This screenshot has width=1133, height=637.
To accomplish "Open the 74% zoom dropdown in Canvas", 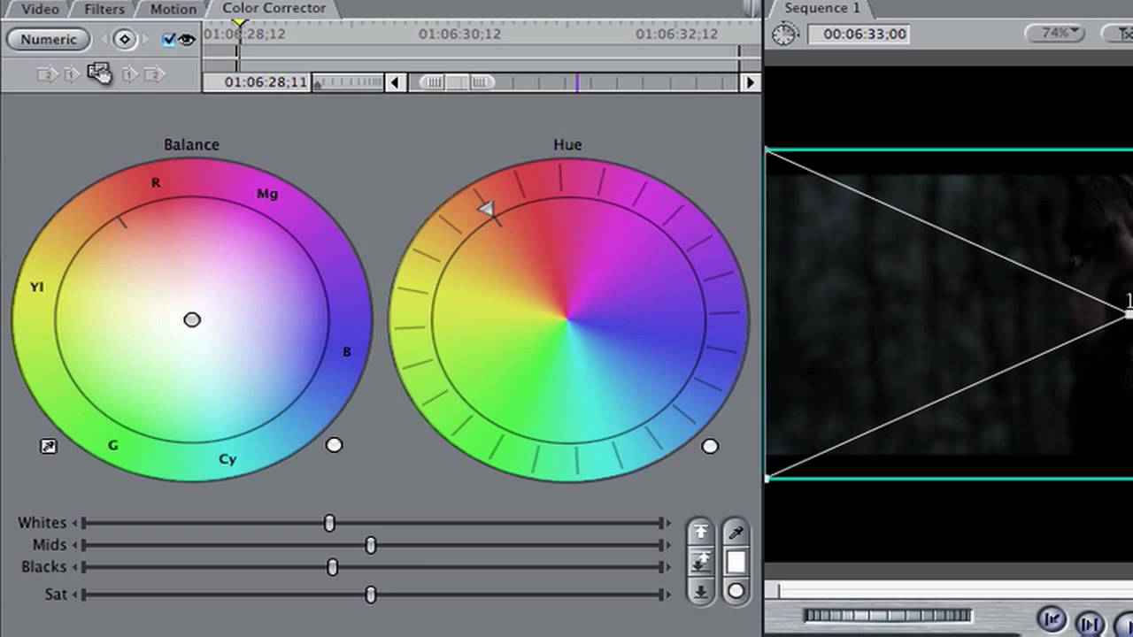I will coord(1056,33).
